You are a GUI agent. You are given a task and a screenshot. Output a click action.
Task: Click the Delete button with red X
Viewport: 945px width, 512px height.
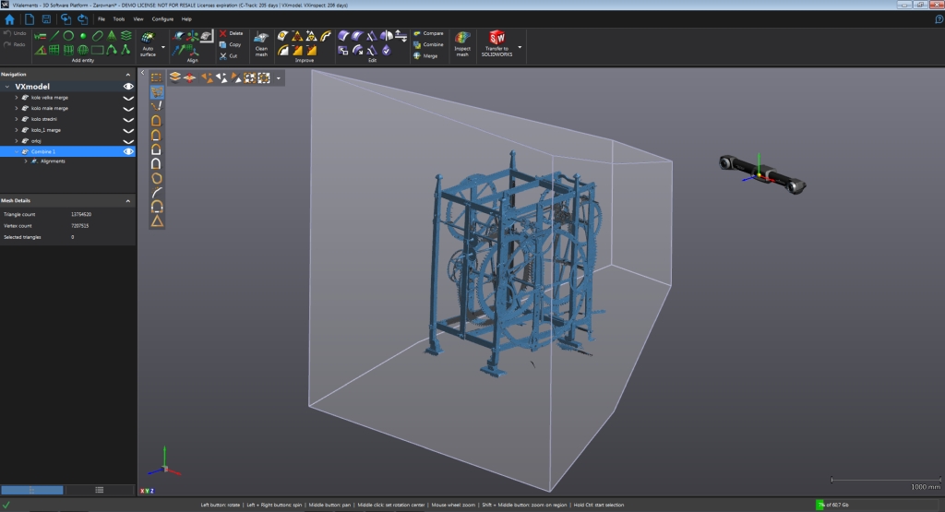click(x=230, y=33)
